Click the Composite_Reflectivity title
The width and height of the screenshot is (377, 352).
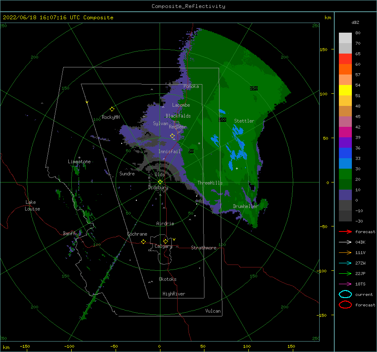pos(188,6)
